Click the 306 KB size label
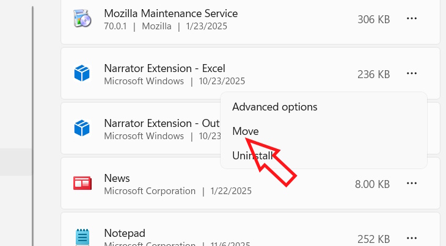446x246 pixels. tap(373, 20)
